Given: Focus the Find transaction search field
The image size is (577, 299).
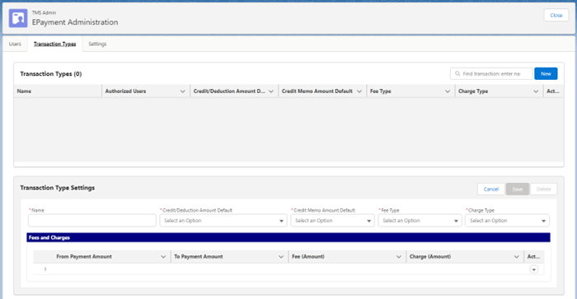Looking at the screenshot, I should point(491,73).
